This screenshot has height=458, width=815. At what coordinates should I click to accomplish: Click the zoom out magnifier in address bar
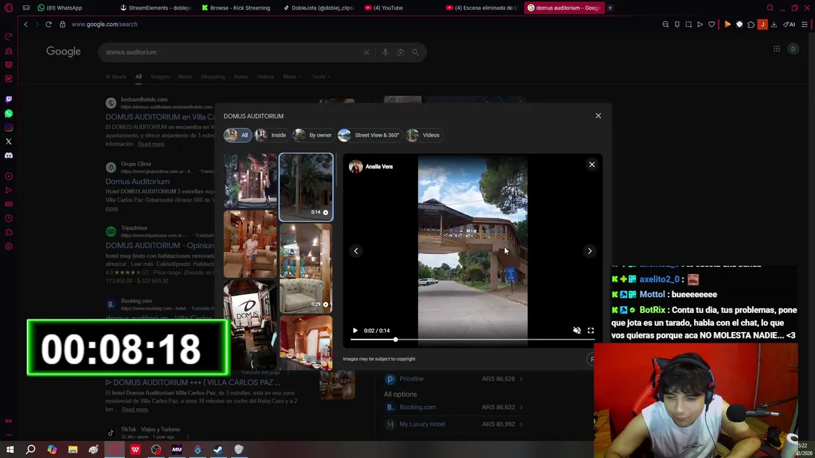pos(665,24)
